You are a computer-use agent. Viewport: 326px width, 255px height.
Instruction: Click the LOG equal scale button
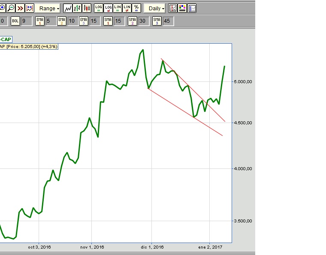tap(99, 8)
